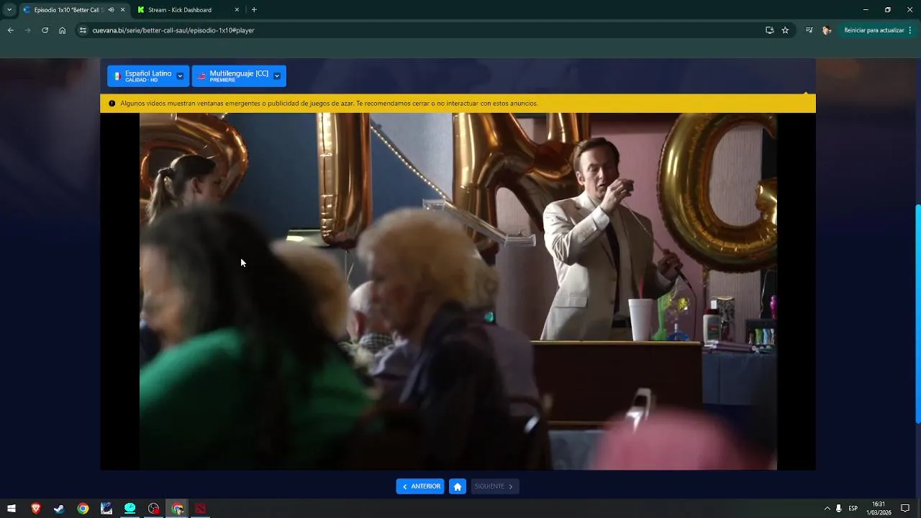Bookmark this page with the star

[x=785, y=30]
